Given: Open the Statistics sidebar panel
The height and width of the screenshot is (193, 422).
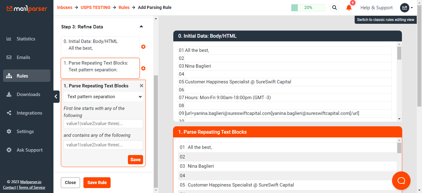Looking at the screenshot, I should tap(26, 39).
